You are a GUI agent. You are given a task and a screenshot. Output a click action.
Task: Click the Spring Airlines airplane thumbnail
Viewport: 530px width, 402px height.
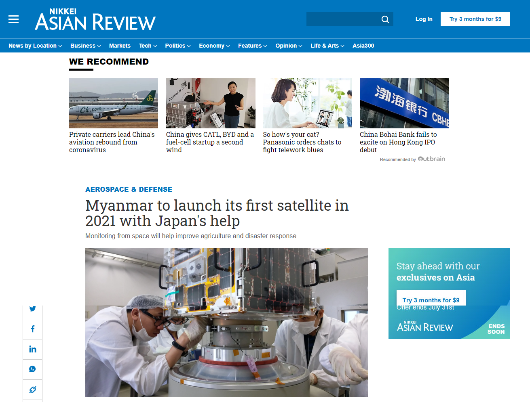(114, 103)
